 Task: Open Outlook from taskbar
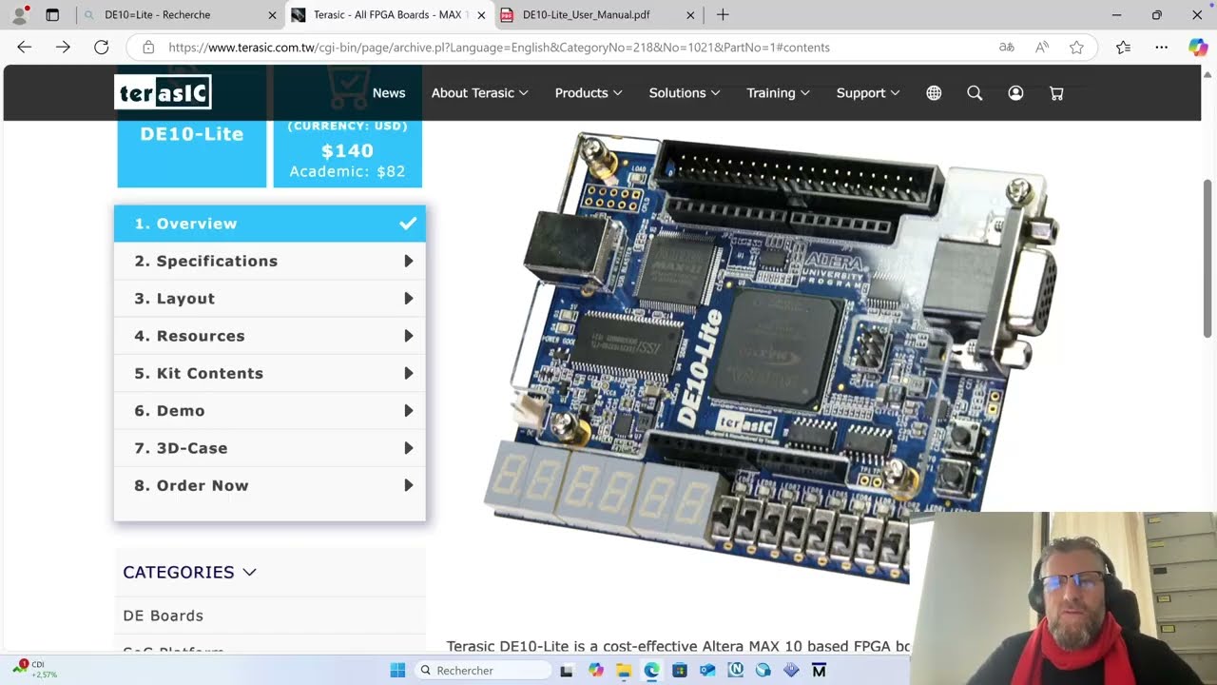pyautogui.click(x=707, y=670)
